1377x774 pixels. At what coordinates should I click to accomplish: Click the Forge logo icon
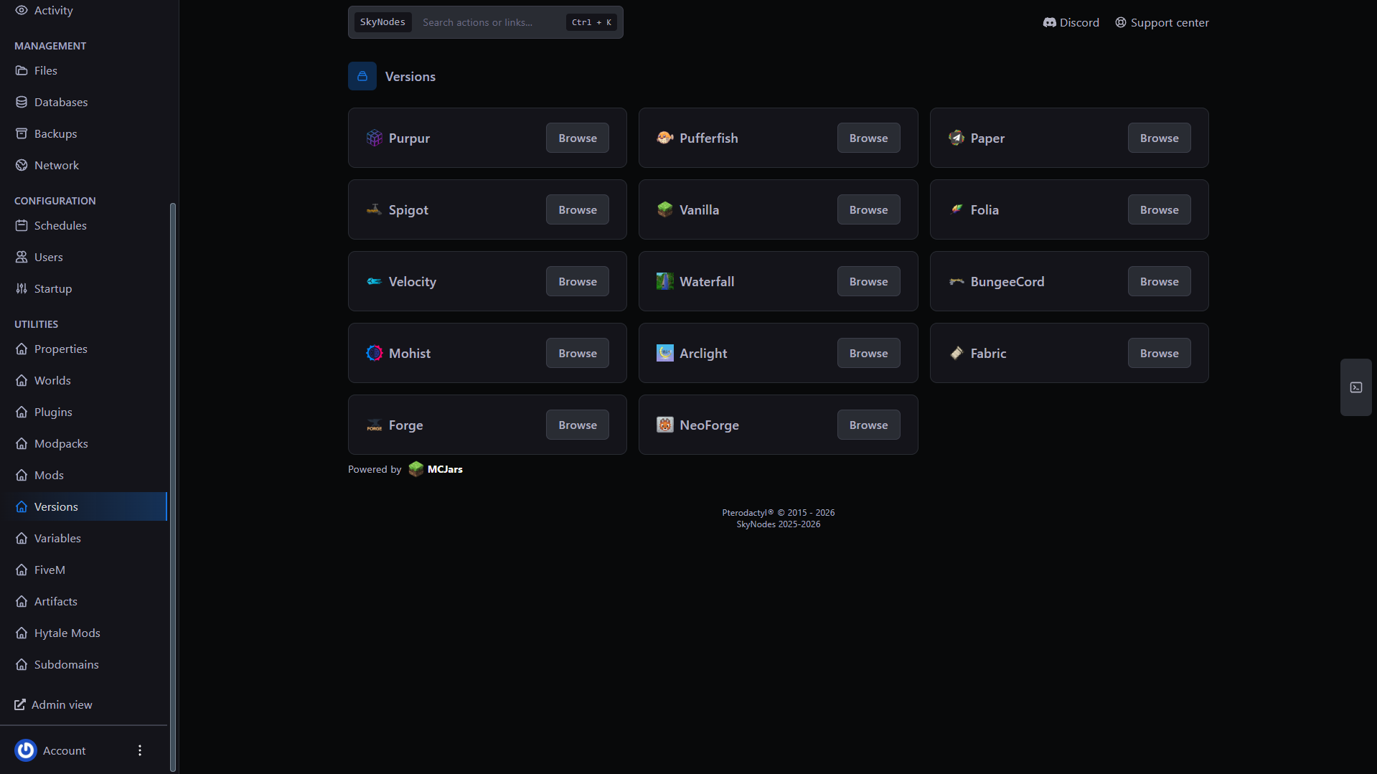pyautogui.click(x=374, y=425)
